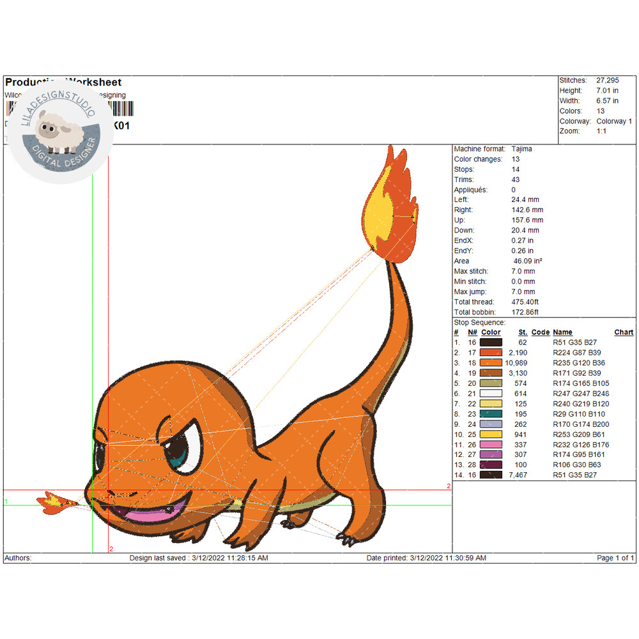
Task: Click the dark brown swatch in row 1
Action: (491, 343)
